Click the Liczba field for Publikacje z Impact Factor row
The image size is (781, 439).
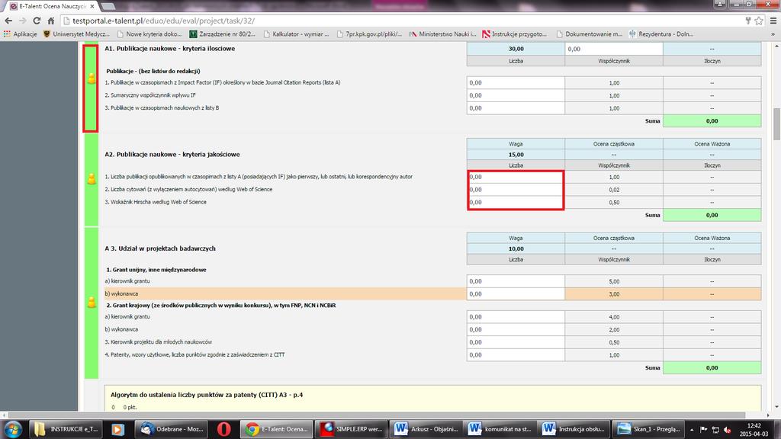click(516, 82)
